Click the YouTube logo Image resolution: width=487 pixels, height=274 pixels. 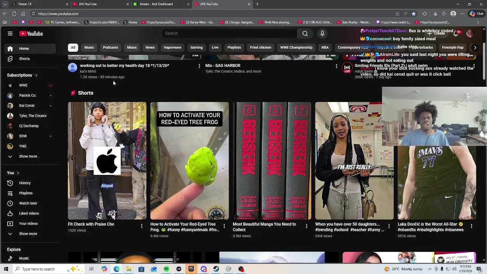tap(31, 33)
